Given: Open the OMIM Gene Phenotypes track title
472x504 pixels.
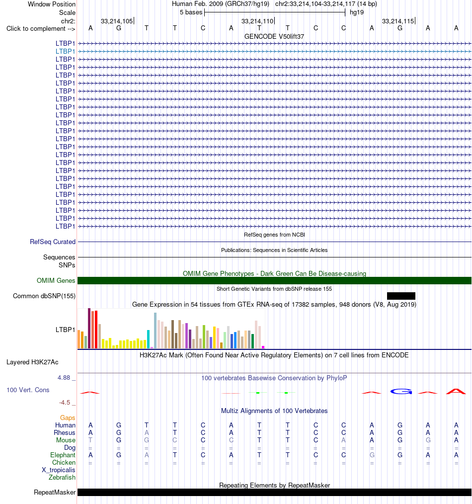Looking at the screenshot, I should coord(274,273).
